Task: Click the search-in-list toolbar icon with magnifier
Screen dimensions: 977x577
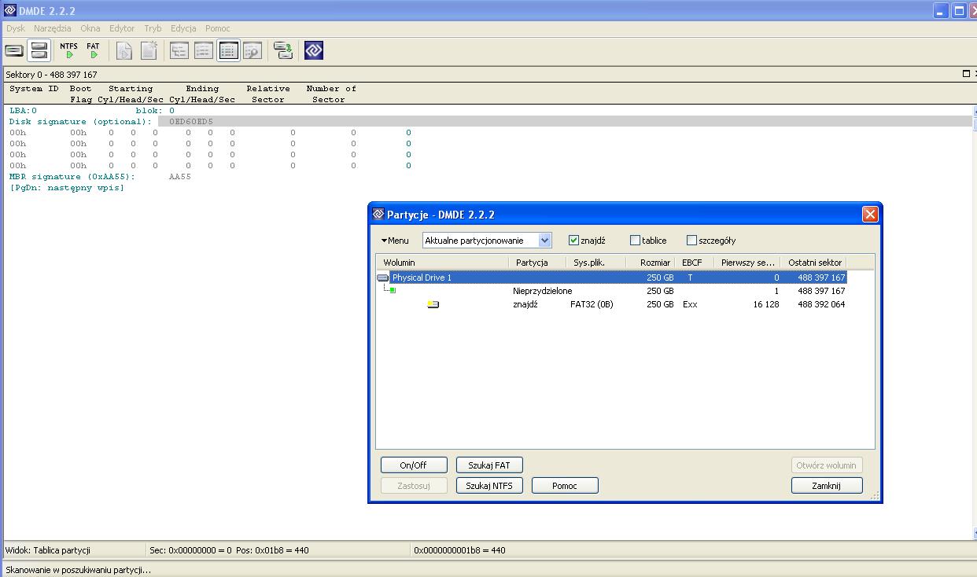Action: pyautogui.click(x=252, y=50)
